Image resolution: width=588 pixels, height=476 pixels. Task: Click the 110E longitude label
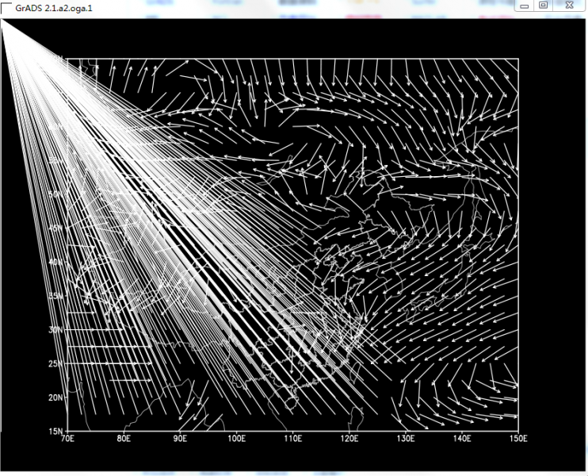click(x=292, y=439)
